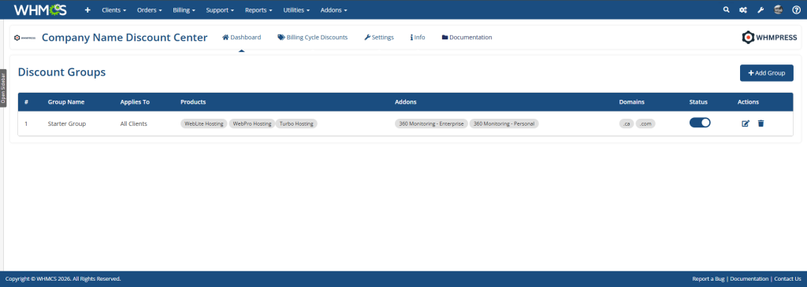The image size is (807, 287).
Task: Click the Applies To column header
Action: [x=135, y=102]
